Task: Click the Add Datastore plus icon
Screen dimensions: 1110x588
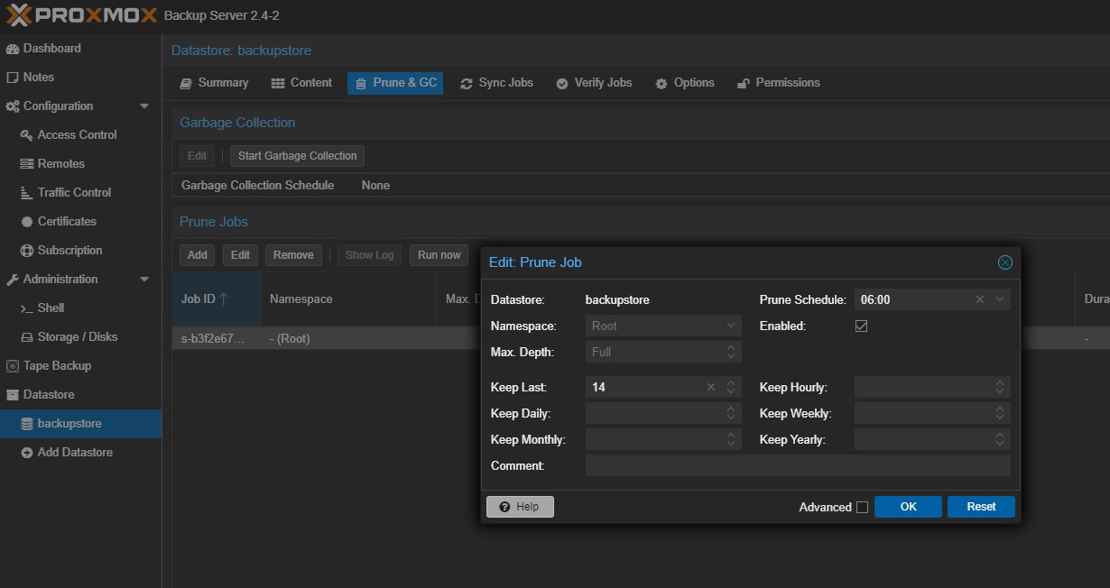Action: (x=27, y=453)
